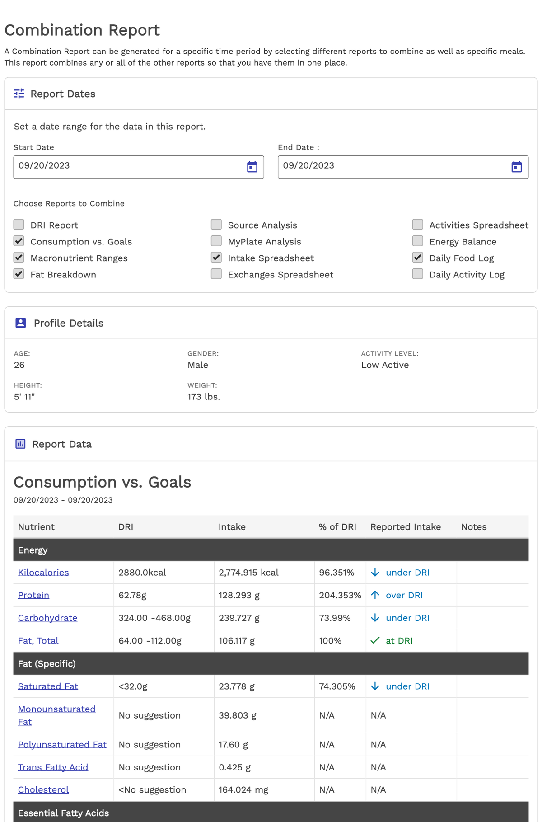542x822 pixels.
Task: Open the Trans Fatty Acid link
Action: click(53, 767)
